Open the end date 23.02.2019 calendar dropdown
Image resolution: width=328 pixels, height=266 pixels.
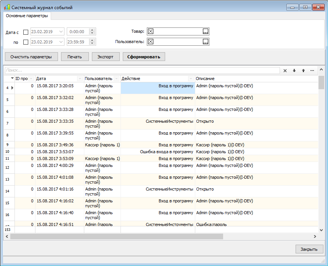point(61,42)
